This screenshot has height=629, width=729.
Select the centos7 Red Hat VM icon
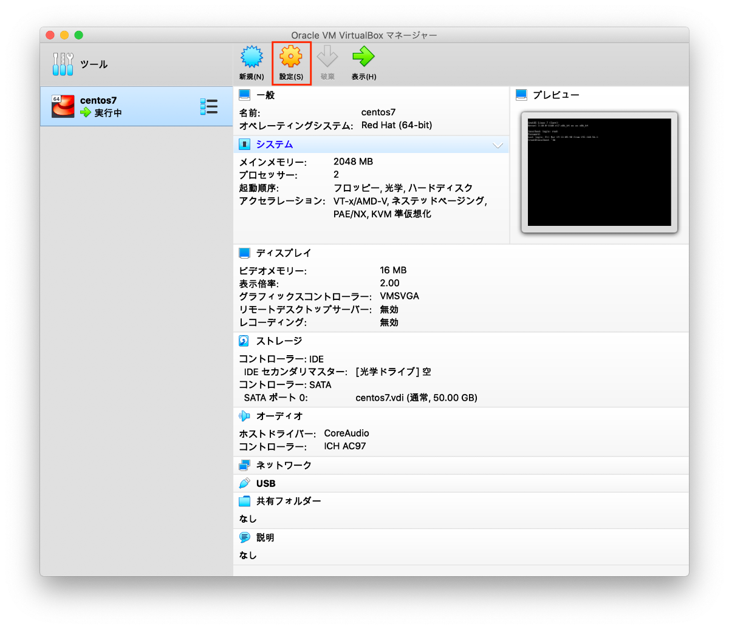pyautogui.click(x=63, y=106)
